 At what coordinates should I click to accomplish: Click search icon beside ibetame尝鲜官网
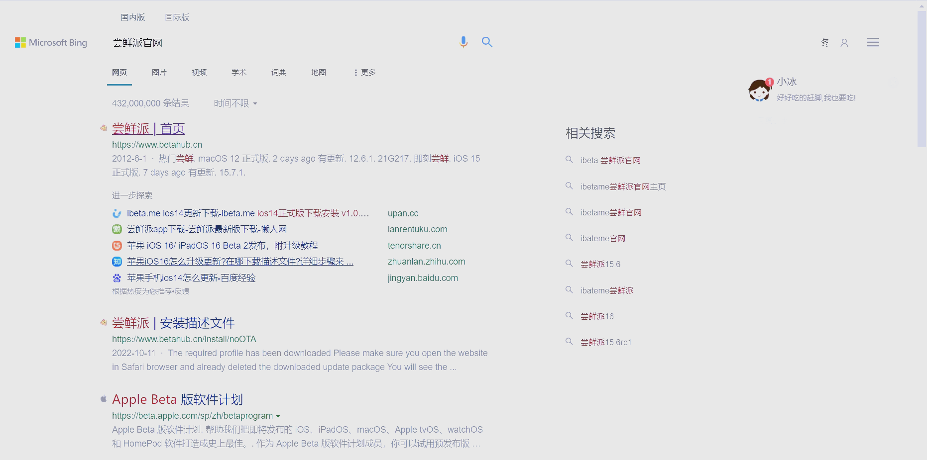[x=569, y=212]
